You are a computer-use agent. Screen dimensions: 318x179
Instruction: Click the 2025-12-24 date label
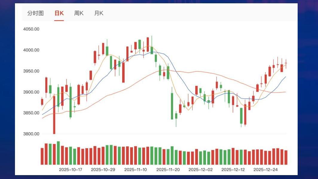pos(265,169)
